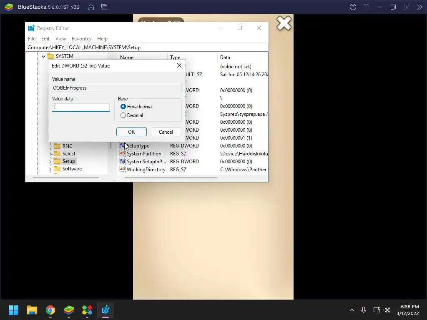Select the WorkingDirectory string value icon
Screen dimensions: 427x320
click(x=122, y=169)
